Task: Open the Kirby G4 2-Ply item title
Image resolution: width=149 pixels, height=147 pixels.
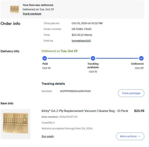Action: pos(85,111)
